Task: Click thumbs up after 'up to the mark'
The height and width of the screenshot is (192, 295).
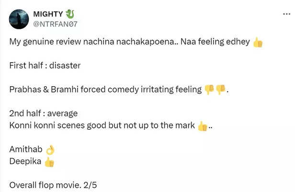Action: pyautogui.click(x=202, y=126)
